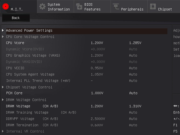Click the Chipset square icon
Screen dimensions: 180x135
[153, 6]
